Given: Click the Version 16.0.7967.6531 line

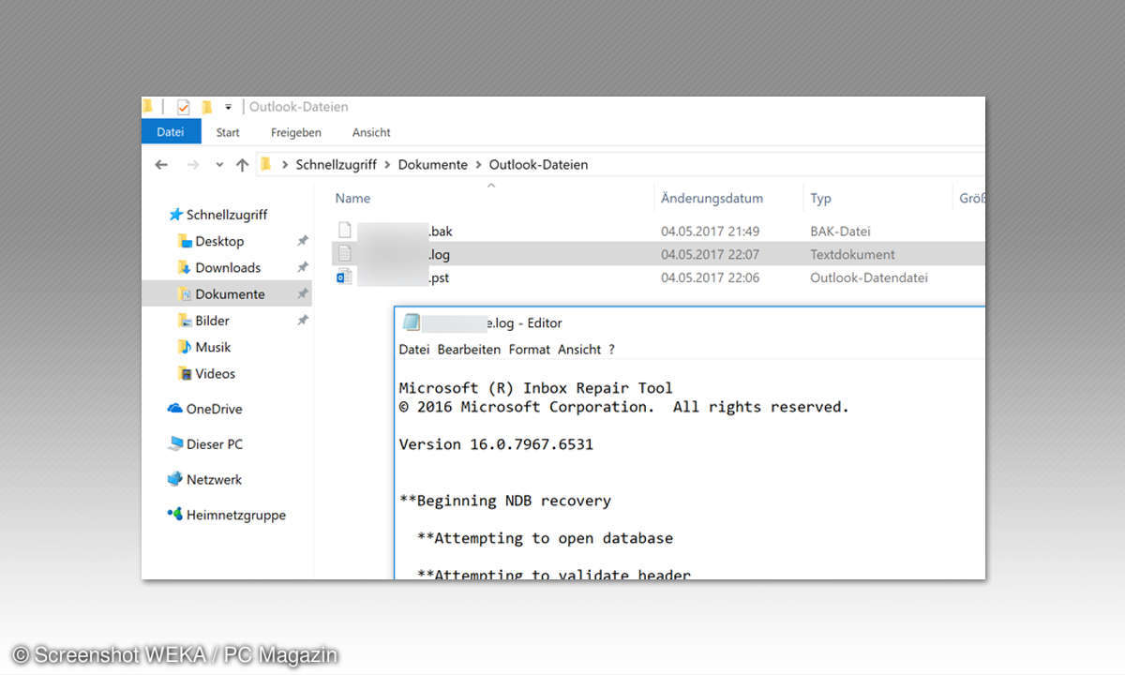Looking at the screenshot, I should [496, 444].
